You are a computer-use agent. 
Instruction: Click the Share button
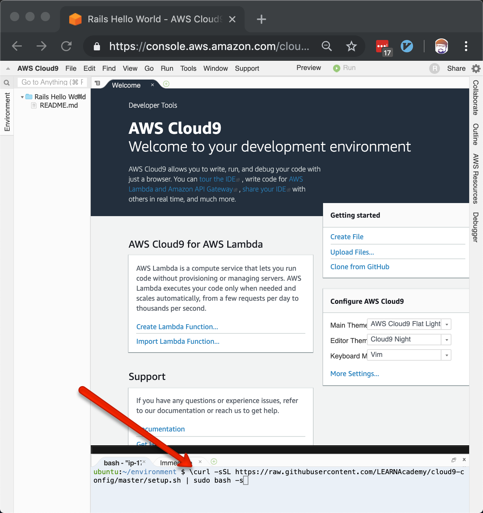pyautogui.click(x=456, y=68)
